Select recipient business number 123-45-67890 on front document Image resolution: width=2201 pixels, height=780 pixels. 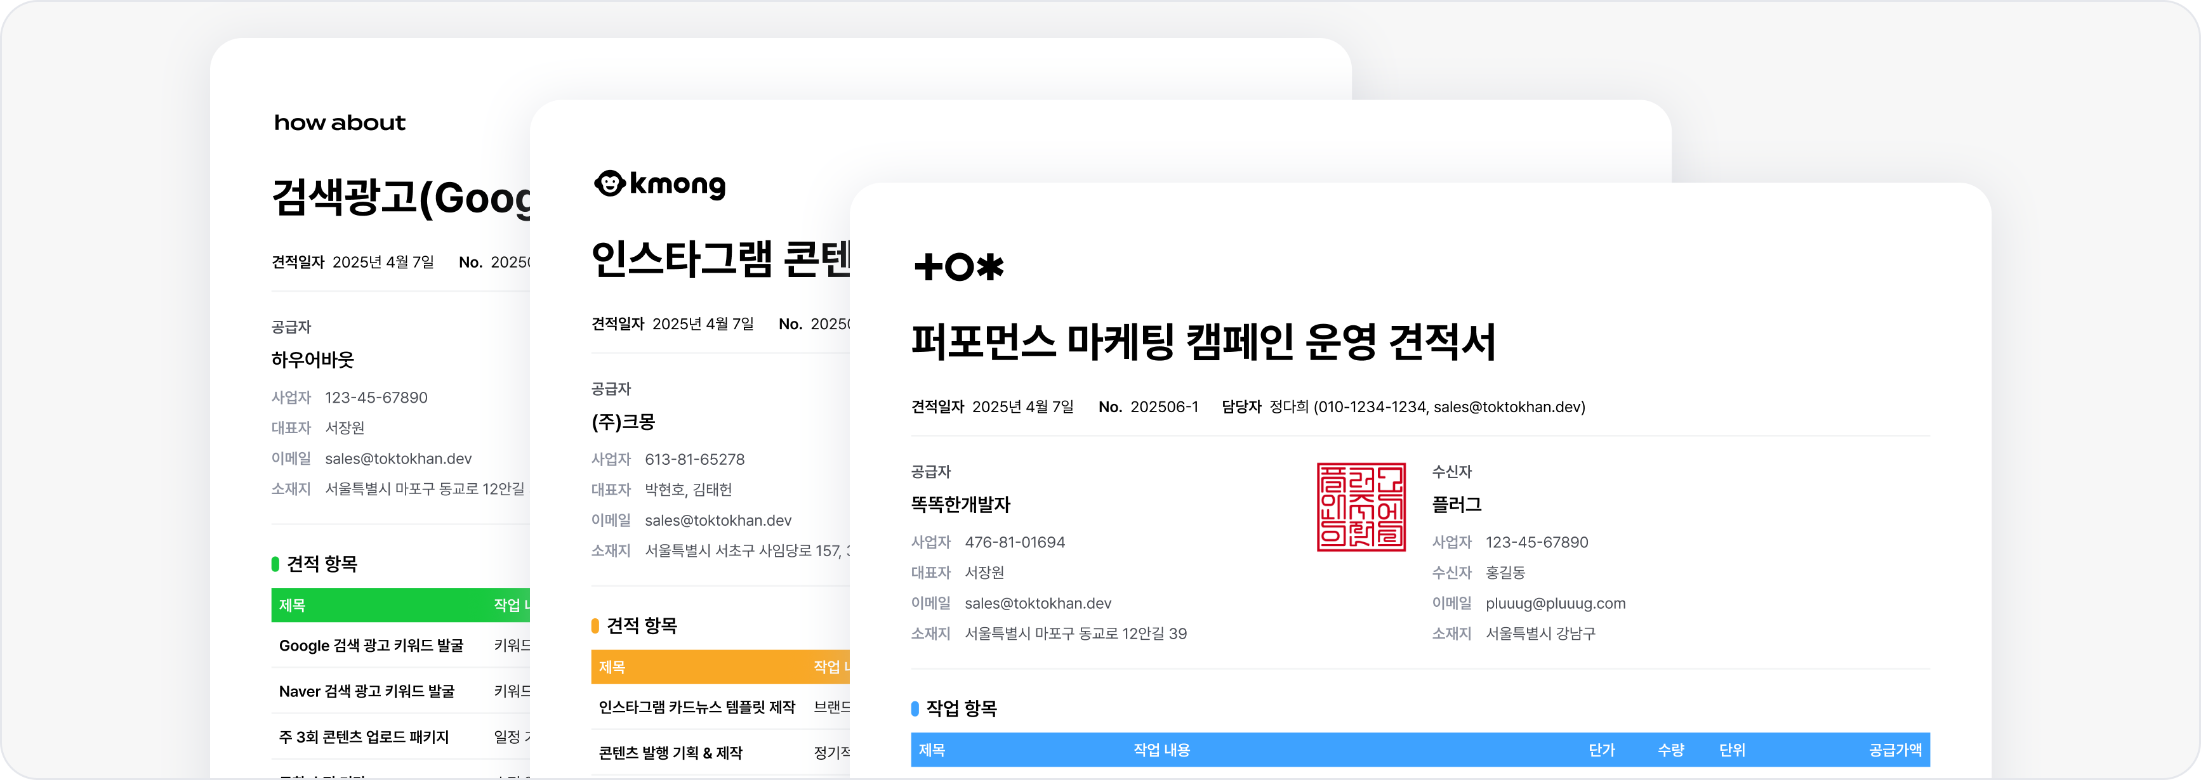coord(1537,542)
